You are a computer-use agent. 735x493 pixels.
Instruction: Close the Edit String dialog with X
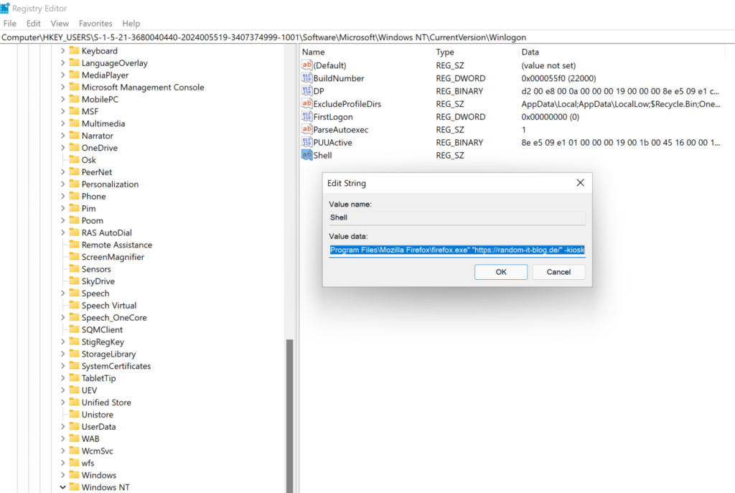tap(580, 183)
